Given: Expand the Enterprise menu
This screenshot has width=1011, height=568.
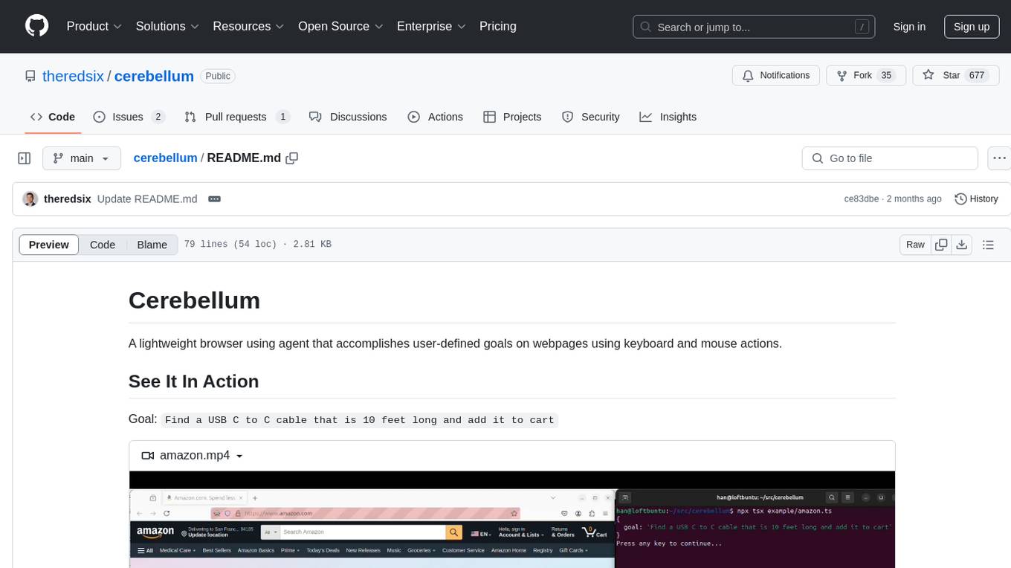Looking at the screenshot, I should pyautogui.click(x=431, y=26).
